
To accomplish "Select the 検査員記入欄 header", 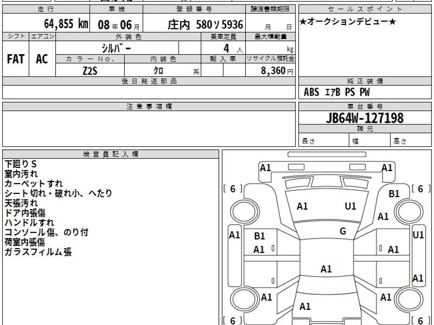I will [111, 154].
